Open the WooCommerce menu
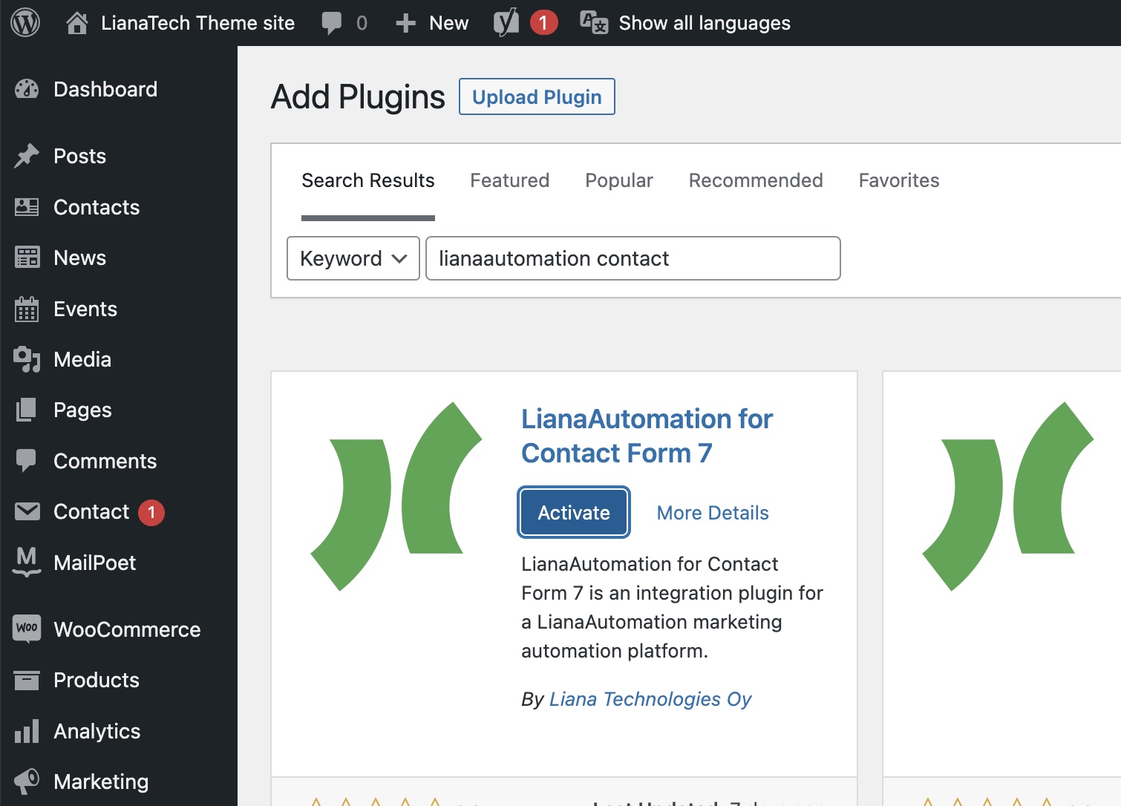1121x806 pixels. point(126,630)
